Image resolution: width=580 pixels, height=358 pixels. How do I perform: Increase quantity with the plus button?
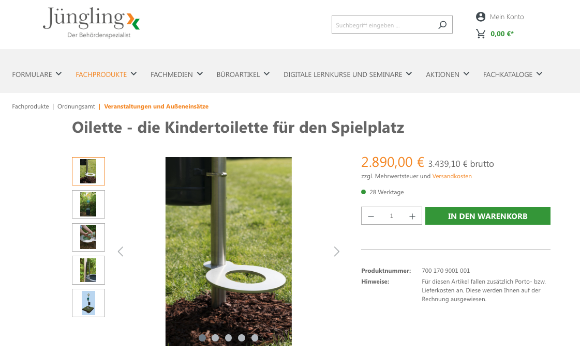pos(412,216)
